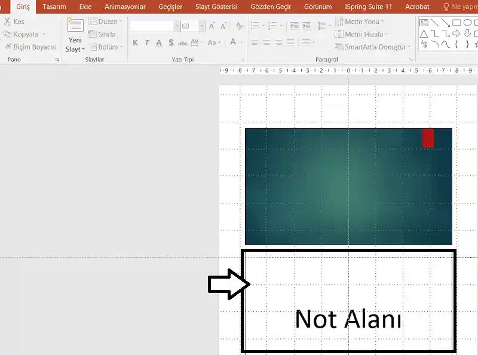478x355 pixels.
Task: Click the font size field showing 60
Action: click(x=189, y=26)
